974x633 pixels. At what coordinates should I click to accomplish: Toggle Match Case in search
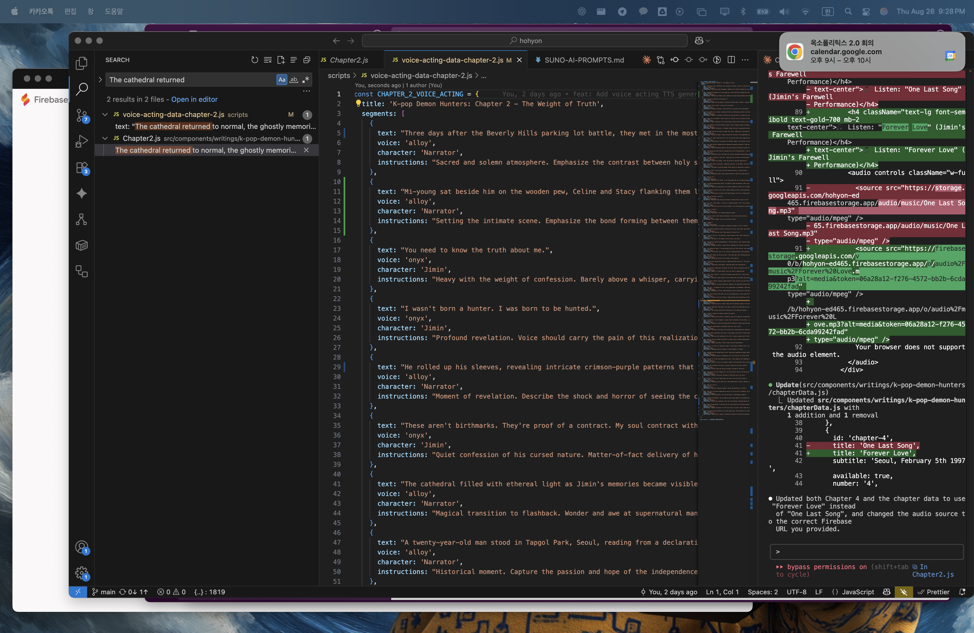click(282, 79)
